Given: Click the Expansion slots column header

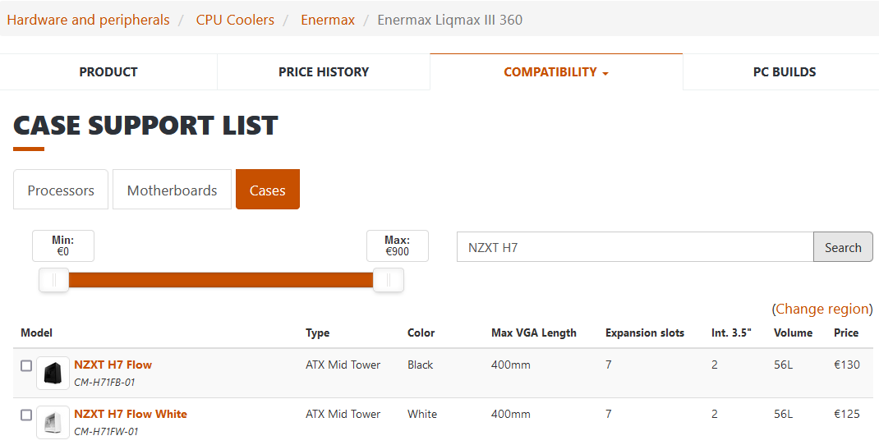Looking at the screenshot, I should click(x=645, y=333).
